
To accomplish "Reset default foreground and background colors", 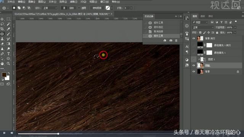I will tap(2, 80).
